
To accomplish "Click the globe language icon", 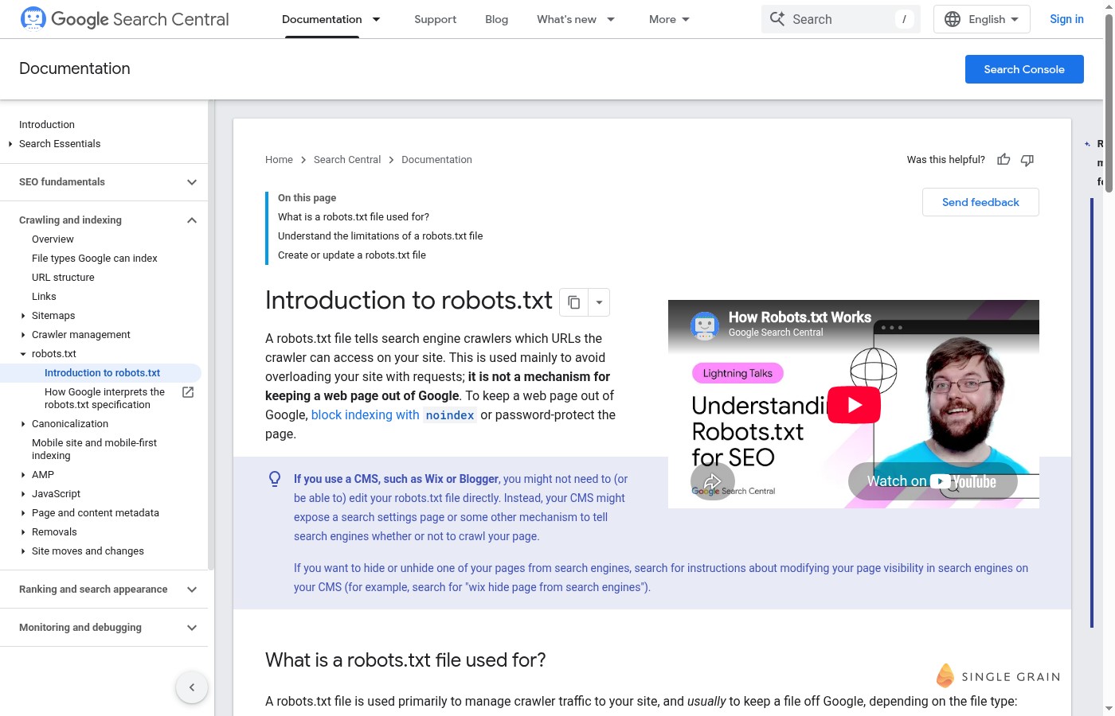I will tap(953, 19).
